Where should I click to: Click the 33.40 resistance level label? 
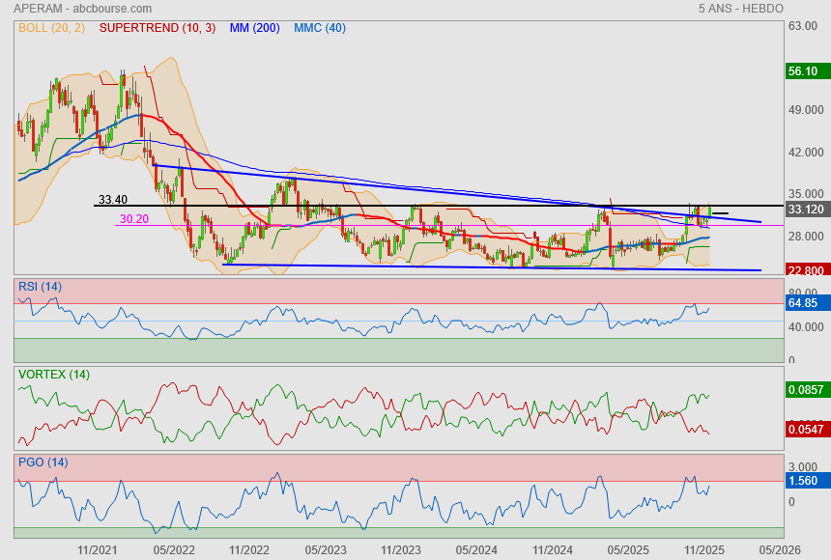click(x=113, y=200)
